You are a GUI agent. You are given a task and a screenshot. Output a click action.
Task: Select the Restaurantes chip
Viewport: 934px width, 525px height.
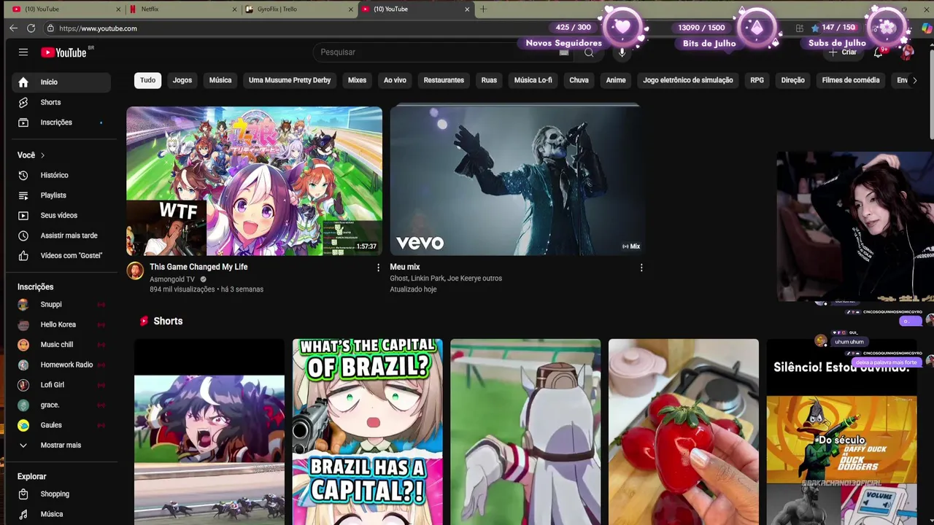(x=444, y=80)
